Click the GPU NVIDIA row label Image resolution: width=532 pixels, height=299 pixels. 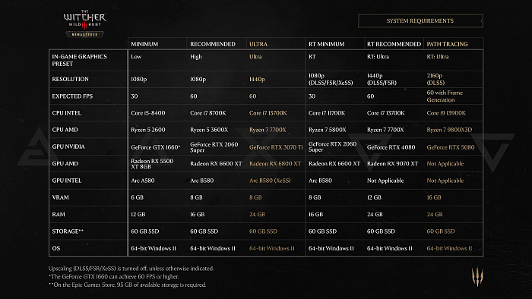68,146
